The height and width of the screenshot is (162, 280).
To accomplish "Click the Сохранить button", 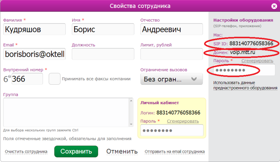I will tap(76, 152).
